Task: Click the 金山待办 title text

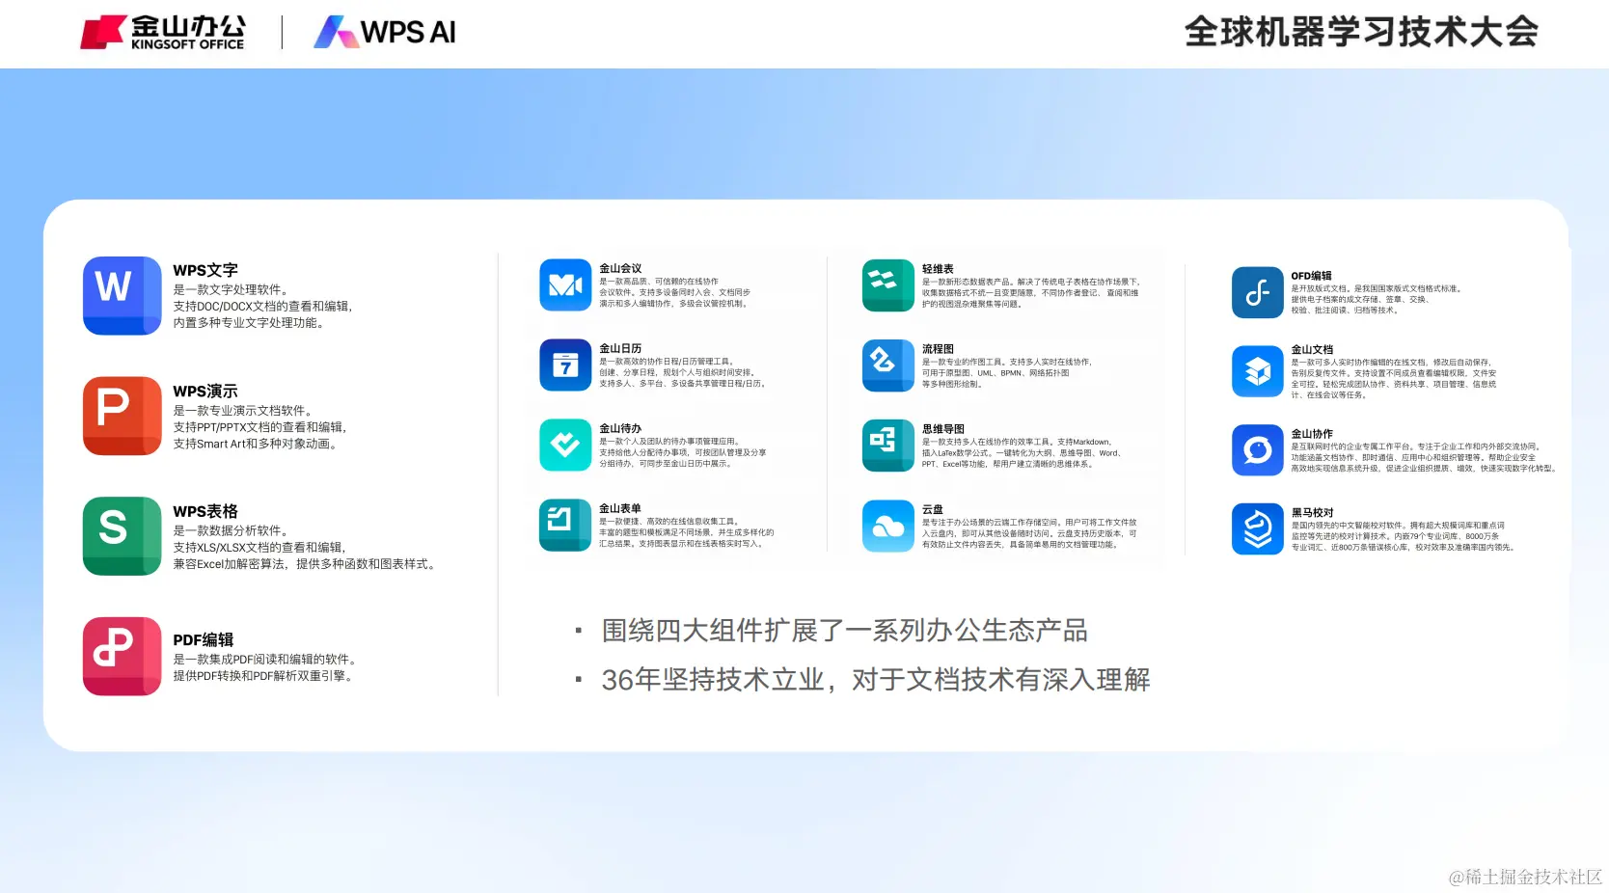Action: [x=620, y=428]
